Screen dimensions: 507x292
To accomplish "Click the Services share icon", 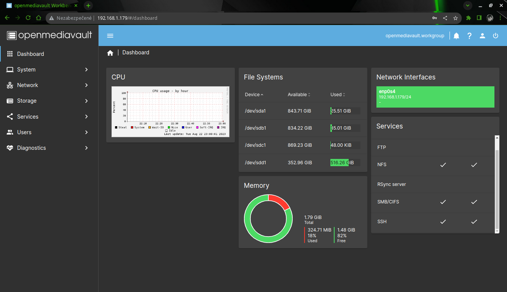I will coord(10,117).
